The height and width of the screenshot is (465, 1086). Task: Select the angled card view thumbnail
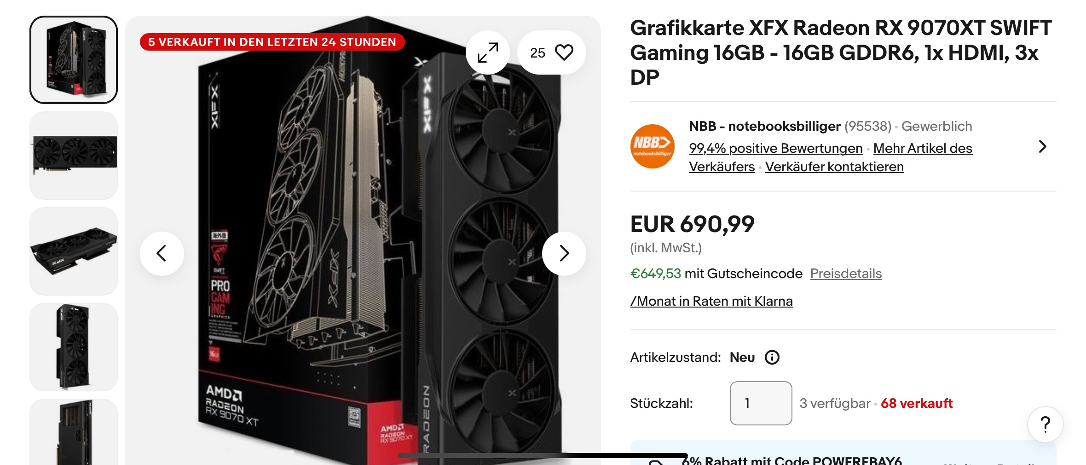74,251
